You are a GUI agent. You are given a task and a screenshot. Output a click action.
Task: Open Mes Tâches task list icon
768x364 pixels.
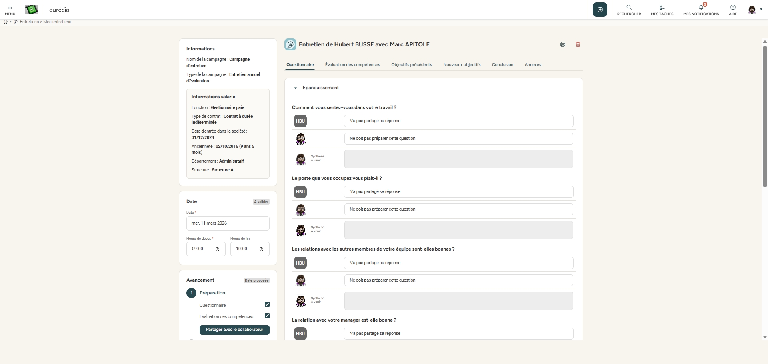click(x=662, y=8)
